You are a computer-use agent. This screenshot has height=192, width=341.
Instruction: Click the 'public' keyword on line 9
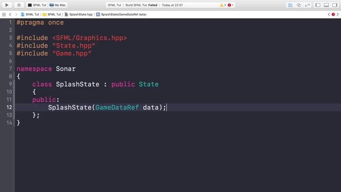point(123,84)
